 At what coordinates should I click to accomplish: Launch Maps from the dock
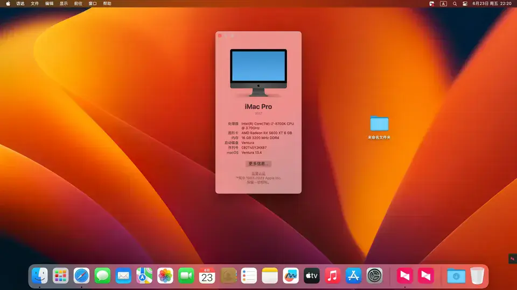tap(144, 275)
